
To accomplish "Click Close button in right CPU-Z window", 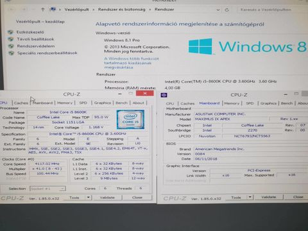I will tap(298, 197).
